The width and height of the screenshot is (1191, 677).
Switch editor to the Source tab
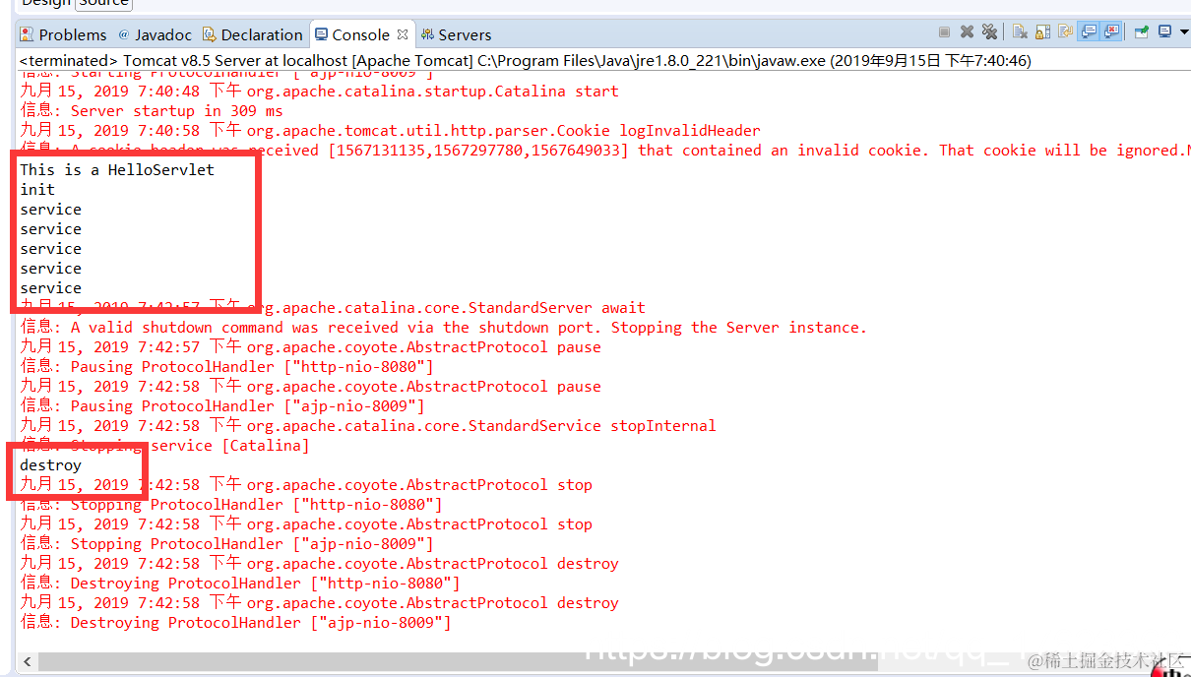[x=103, y=3]
